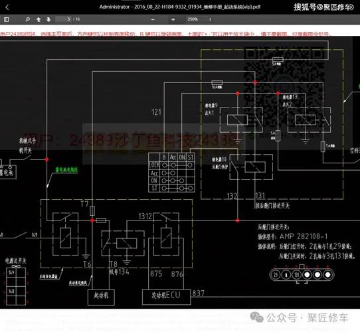Viewport: 360px width, 332px height.
Task: Zoom in with the plus button
Action: click(173, 19)
